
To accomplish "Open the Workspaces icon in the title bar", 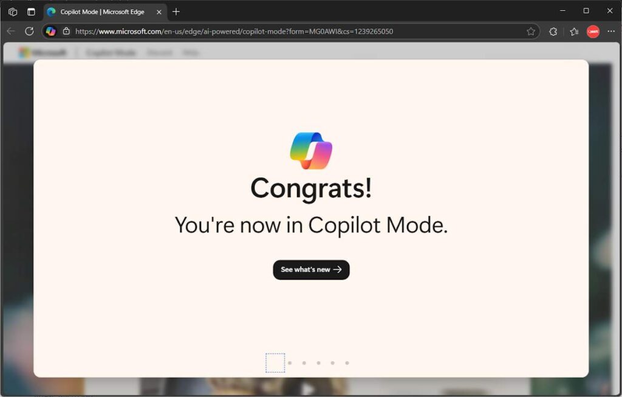I will coord(13,12).
